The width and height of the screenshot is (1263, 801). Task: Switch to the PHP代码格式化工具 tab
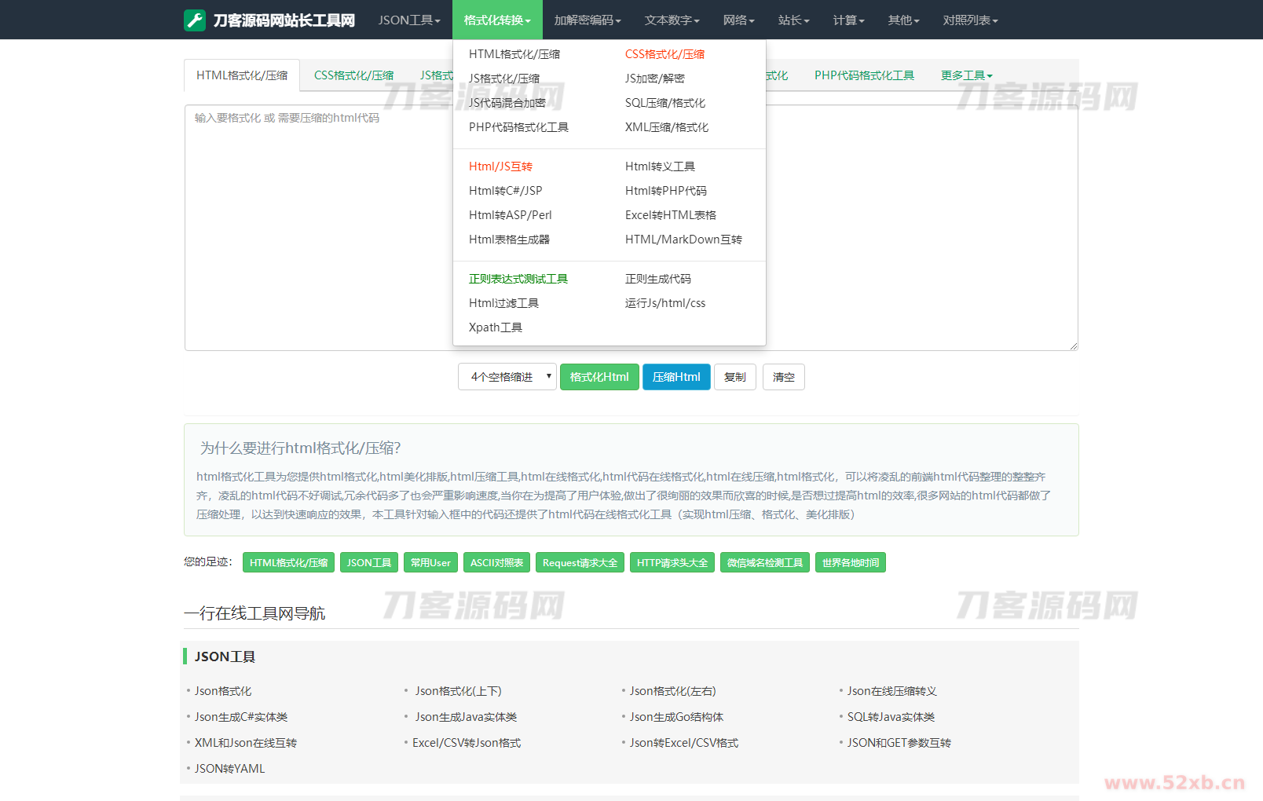click(864, 75)
